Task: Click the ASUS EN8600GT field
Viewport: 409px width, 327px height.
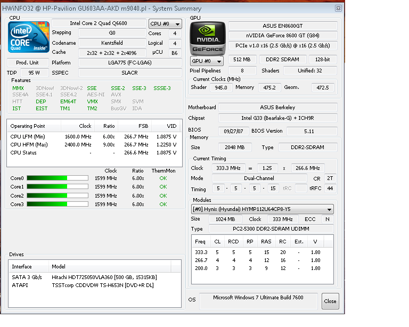Action: coord(283,26)
